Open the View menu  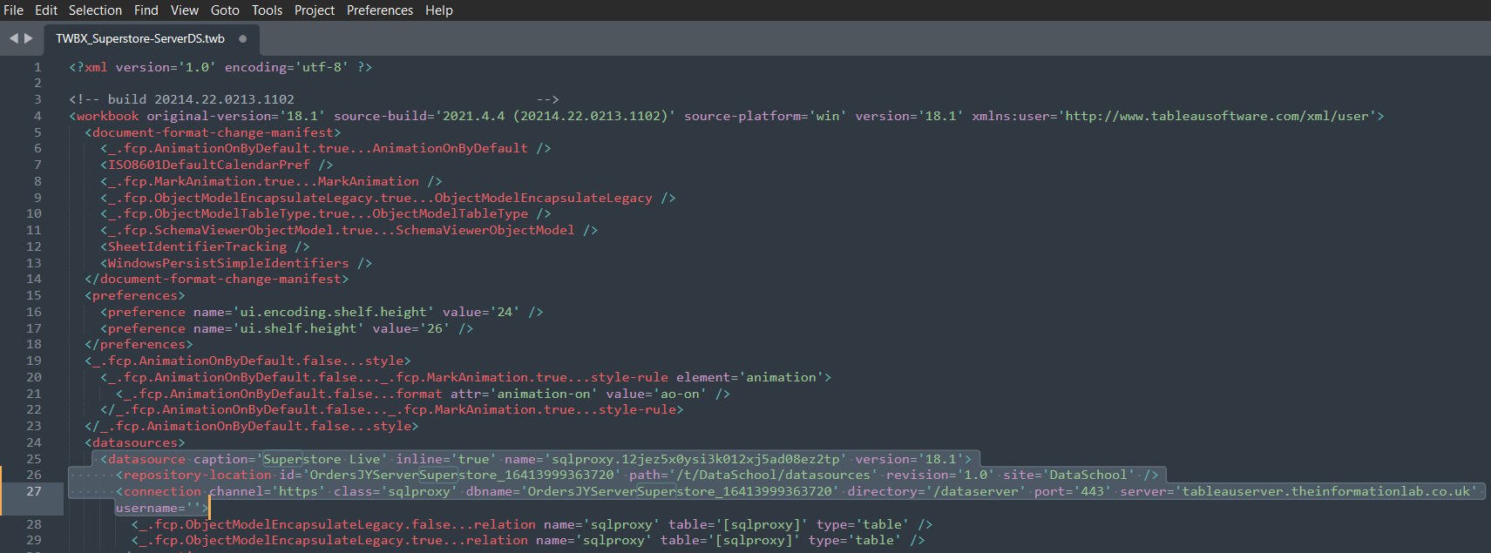(184, 10)
